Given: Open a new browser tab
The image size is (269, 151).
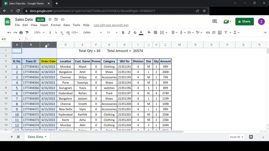Looking at the screenshot, I should [57, 3].
